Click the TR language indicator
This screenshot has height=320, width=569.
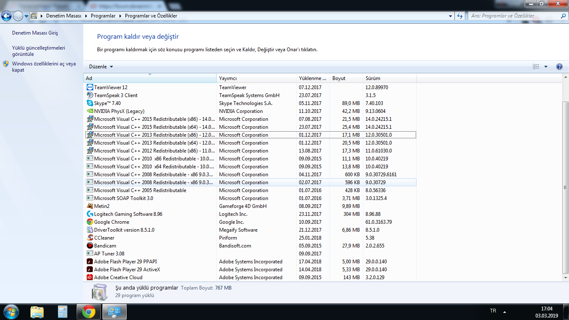coord(493,311)
